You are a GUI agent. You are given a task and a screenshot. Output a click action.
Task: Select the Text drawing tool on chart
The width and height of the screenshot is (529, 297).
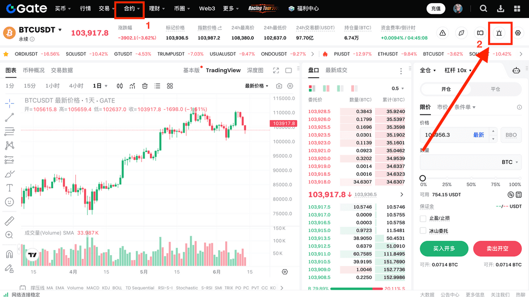point(9,188)
